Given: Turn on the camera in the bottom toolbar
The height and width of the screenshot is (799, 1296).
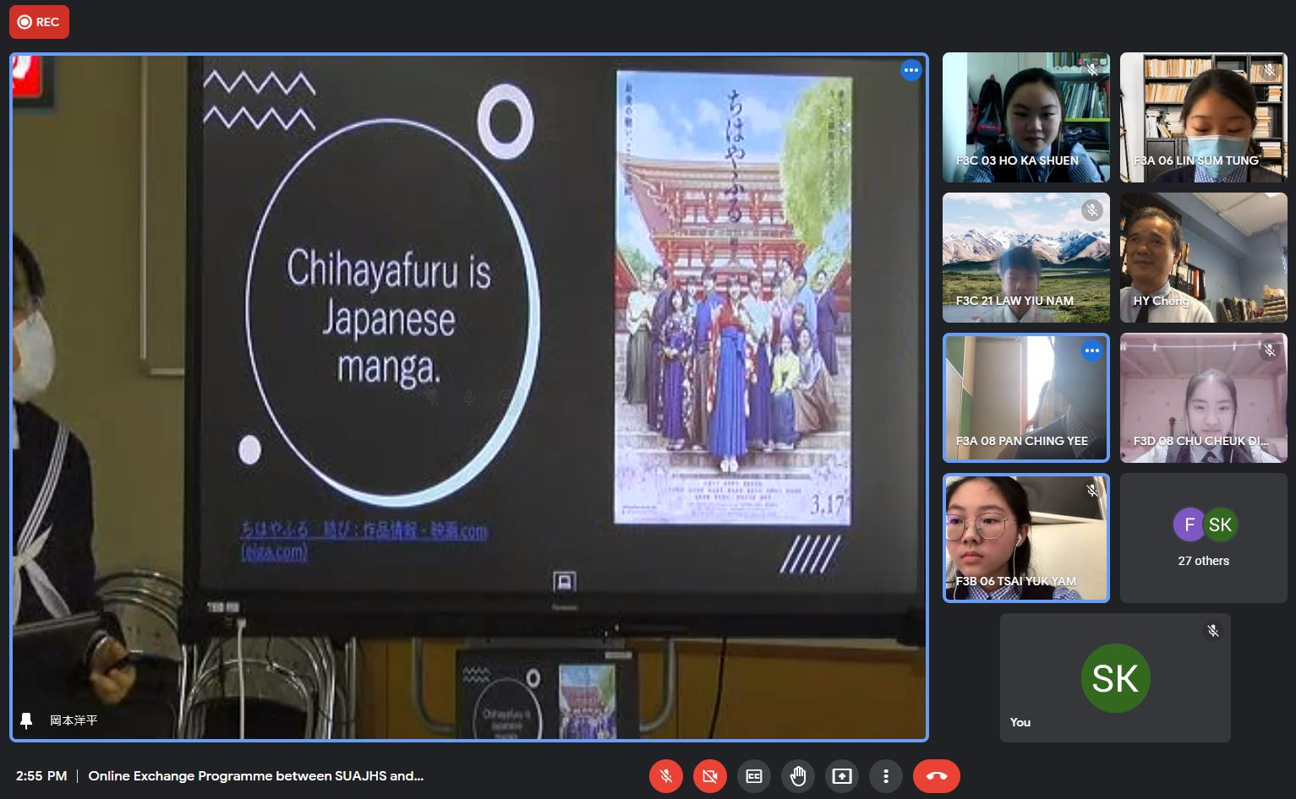Looking at the screenshot, I should (x=710, y=776).
